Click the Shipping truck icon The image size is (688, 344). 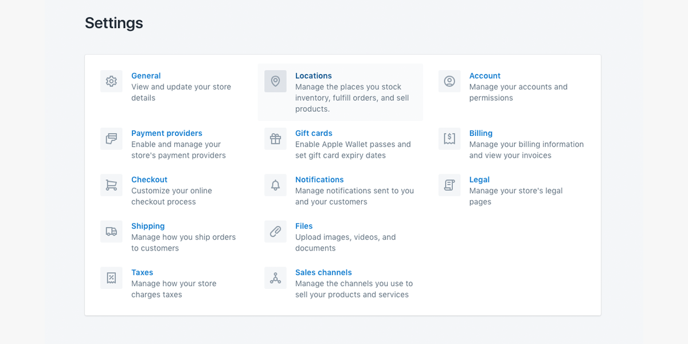click(111, 232)
